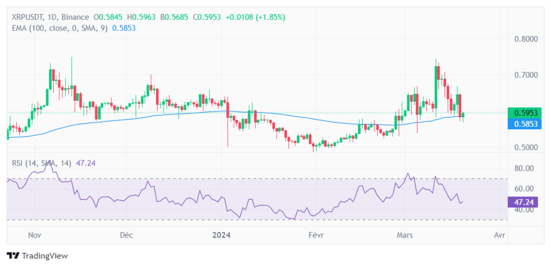The image size is (551, 267).
Task: Click the change value +0.0108 (+1.85%)
Action: click(x=256, y=17)
